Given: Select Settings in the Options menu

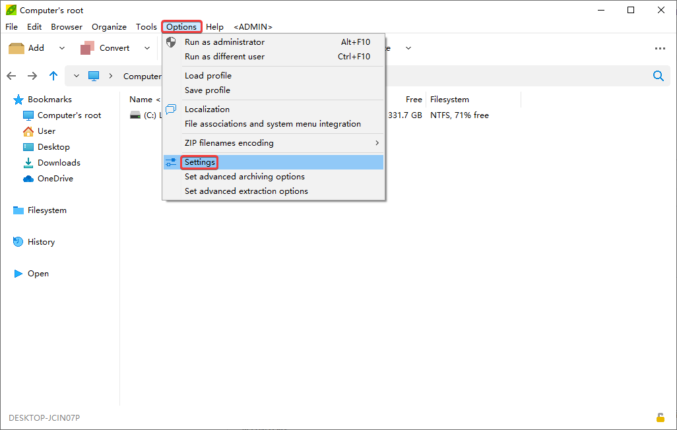Looking at the screenshot, I should click(200, 162).
